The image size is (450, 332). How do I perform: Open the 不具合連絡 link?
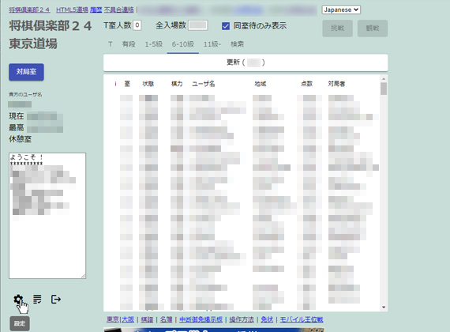(118, 9)
